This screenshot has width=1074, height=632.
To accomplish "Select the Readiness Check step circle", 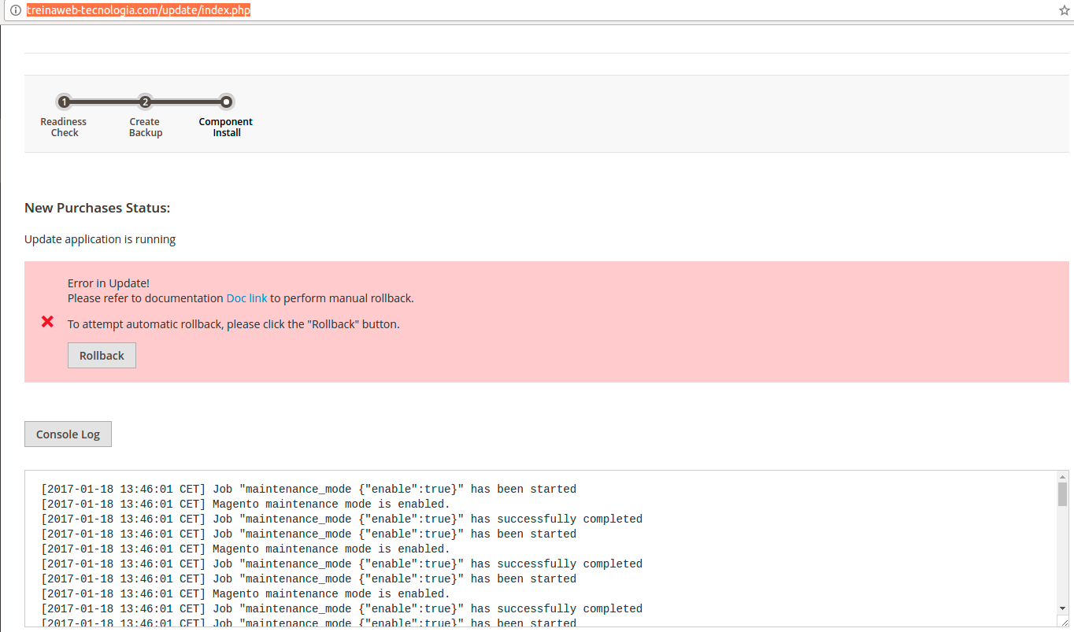I will pos(64,102).
